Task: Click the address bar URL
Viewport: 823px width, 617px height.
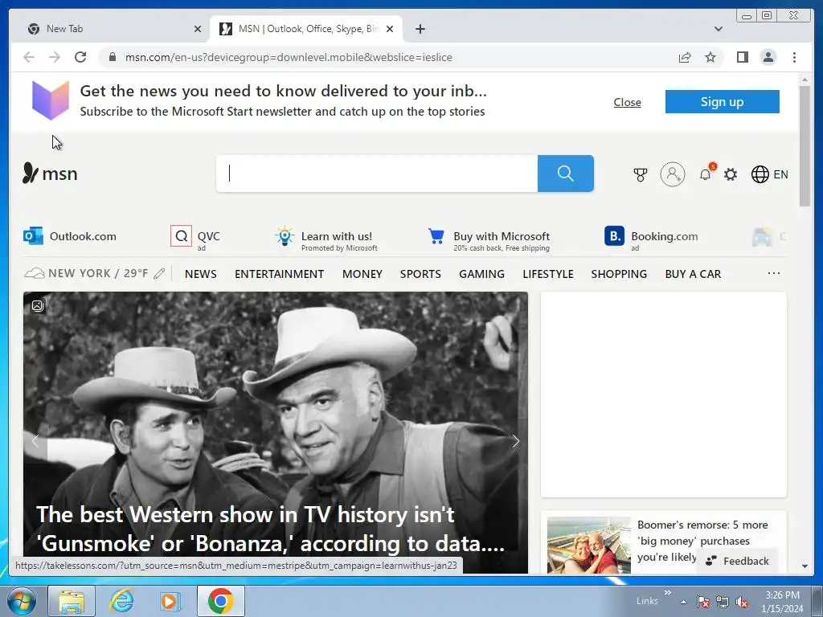Action: pyautogui.click(x=289, y=57)
